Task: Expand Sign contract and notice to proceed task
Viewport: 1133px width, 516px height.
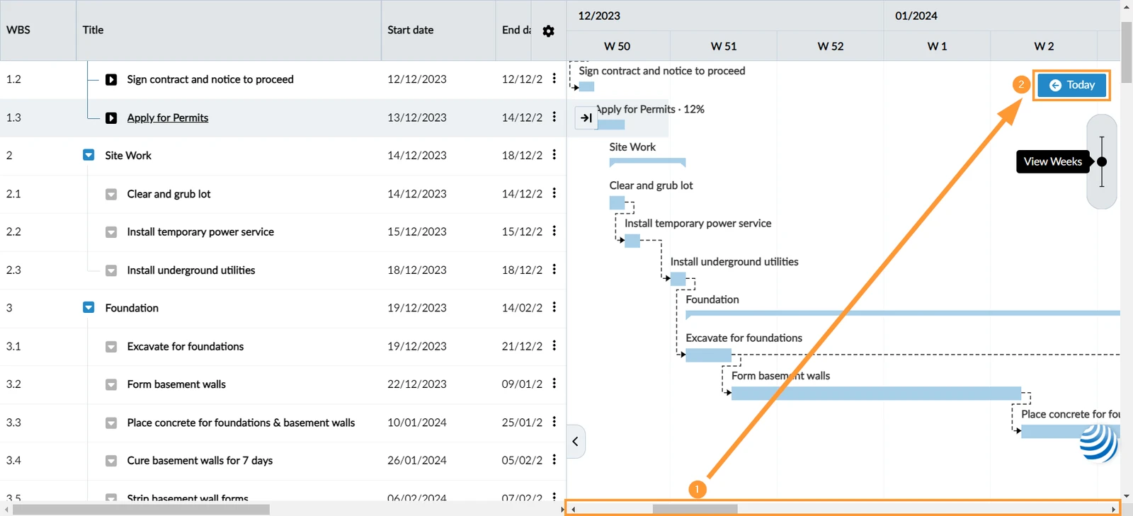Action: 111,79
